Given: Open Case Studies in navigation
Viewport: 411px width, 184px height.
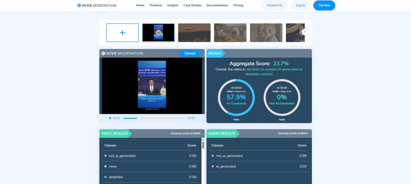Looking at the screenshot, I should tap(193, 6).
